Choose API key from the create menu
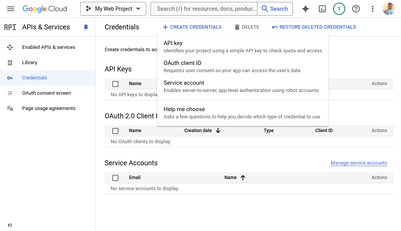The image size is (401, 231). click(x=243, y=47)
